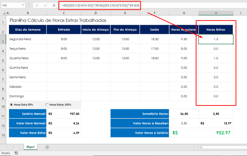Click the 'Terça-Feira' cell
247x156 pixels.
pyautogui.click(x=28, y=49)
